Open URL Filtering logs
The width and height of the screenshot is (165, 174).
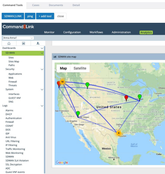[x=12, y=141]
